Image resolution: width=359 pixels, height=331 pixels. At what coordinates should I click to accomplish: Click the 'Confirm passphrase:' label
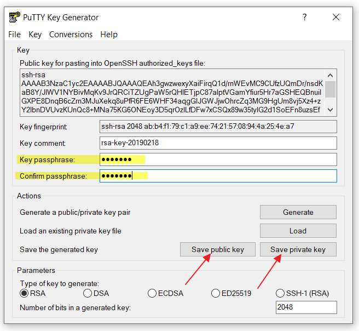(53, 176)
